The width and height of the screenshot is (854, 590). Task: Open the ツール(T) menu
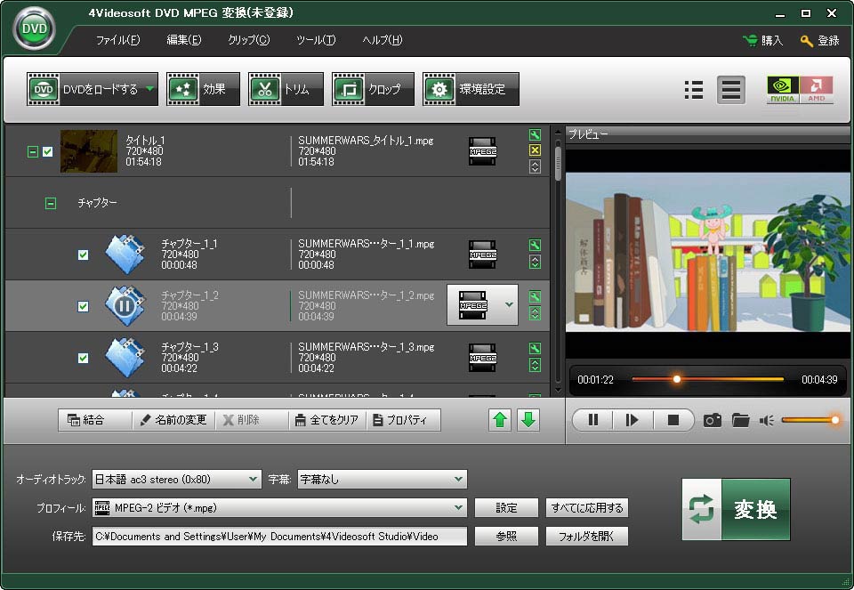316,40
